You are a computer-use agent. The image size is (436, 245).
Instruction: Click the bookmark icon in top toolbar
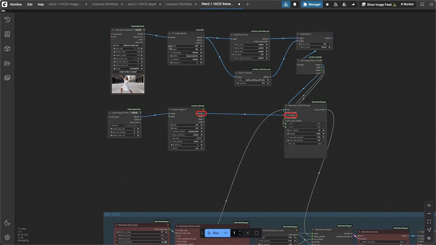pyautogui.click(x=295, y=4)
